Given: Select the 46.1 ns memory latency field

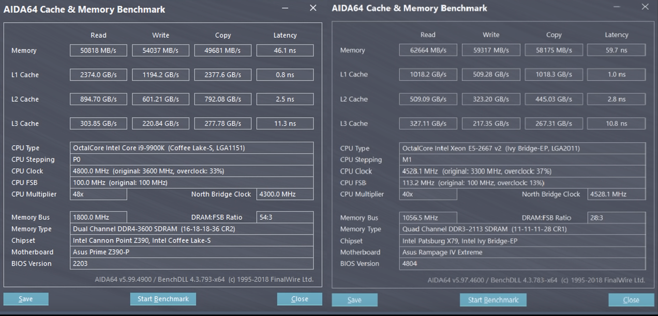Looking at the screenshot, I should (285, 51).
